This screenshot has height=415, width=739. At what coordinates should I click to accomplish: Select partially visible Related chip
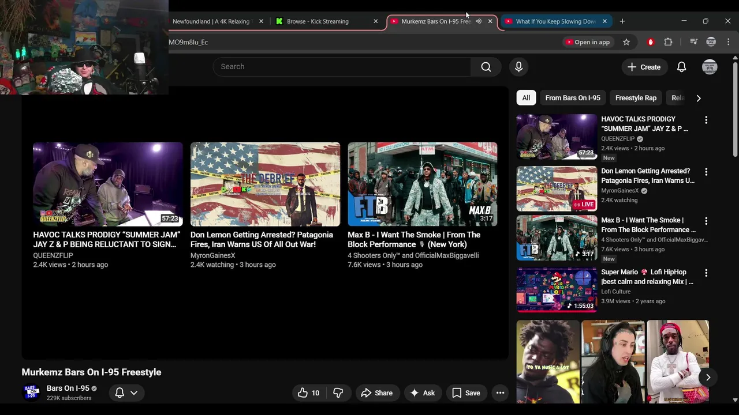(677, 98)
